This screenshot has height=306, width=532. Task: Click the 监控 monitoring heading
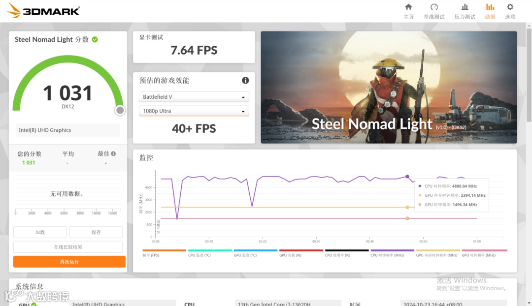(x=146, y=157)
